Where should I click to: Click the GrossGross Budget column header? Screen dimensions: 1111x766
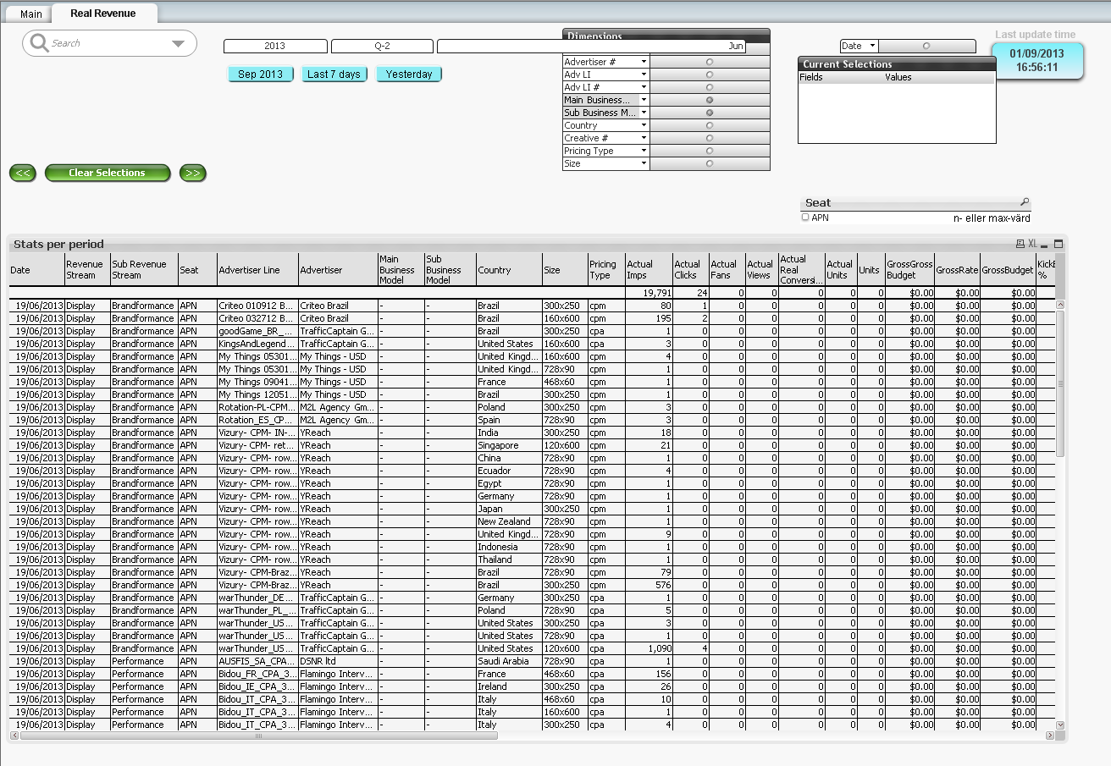pos(909,270)
